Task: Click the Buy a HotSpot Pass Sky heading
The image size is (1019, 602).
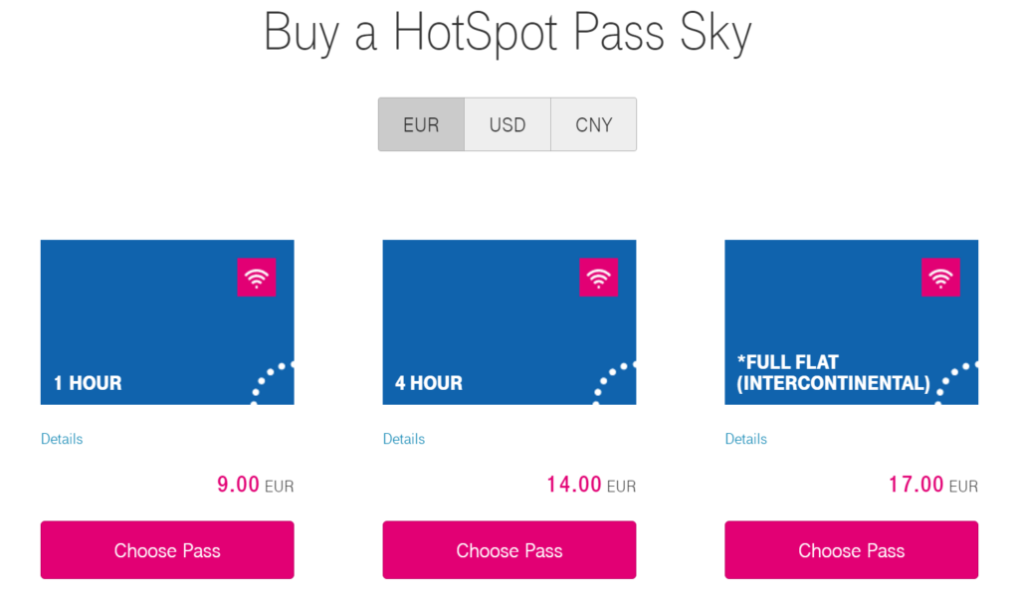Action: (508, 33)
